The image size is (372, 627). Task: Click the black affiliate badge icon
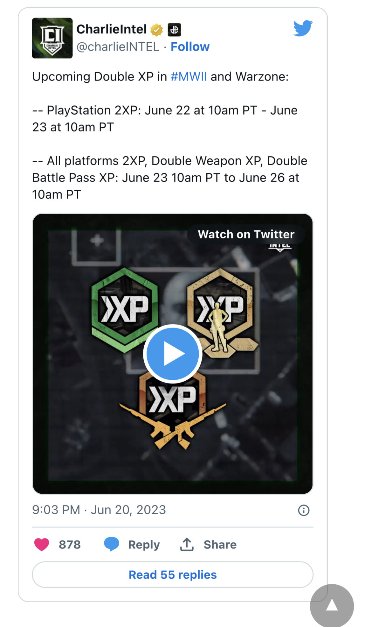pos(174,30)
